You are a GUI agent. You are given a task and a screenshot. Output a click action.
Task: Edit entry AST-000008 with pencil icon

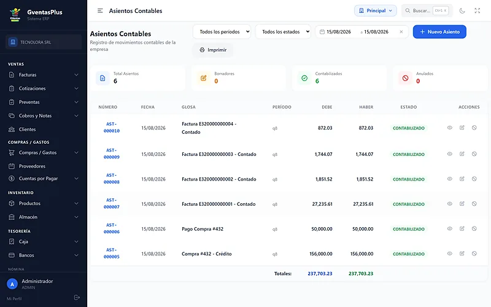coord(462,179)
